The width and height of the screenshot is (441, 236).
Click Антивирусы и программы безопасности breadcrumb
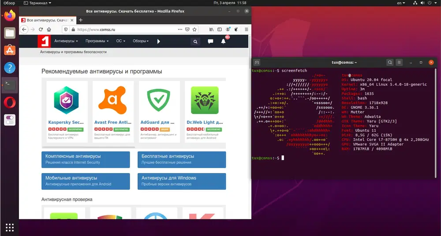point(73,52)
